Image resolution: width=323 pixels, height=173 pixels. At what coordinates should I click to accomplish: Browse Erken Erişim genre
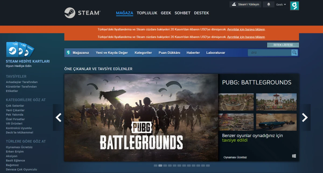(15, 152)
